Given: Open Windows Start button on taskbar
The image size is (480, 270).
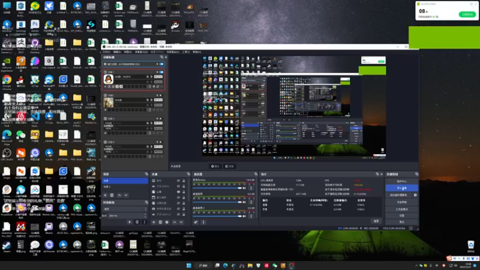Looking at the screenshot, I should pyautogui.click(x=189, y=265).
